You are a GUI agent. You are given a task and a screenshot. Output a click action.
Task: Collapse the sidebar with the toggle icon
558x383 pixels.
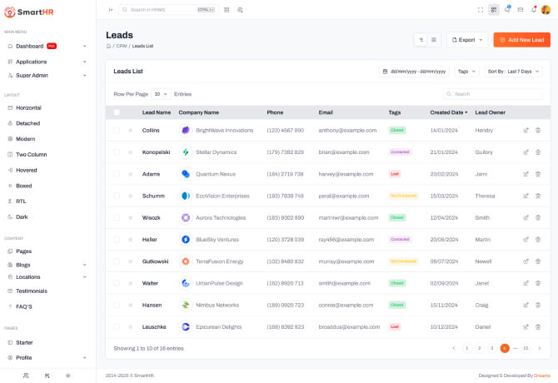pyautogui.click(x=111, y=9)
